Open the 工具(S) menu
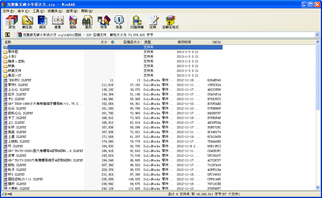The height and width of the screenshot is (198, 322). 38,11
